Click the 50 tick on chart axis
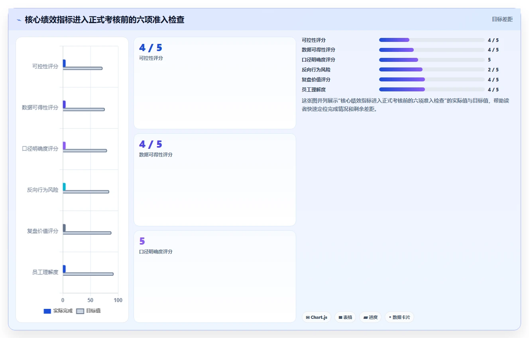 [90, 300]
